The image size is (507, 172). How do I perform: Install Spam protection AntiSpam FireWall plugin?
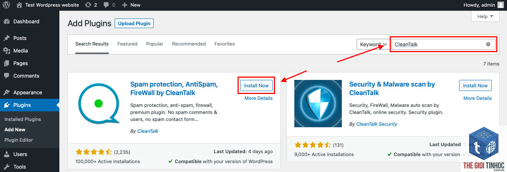click(256, 85)
